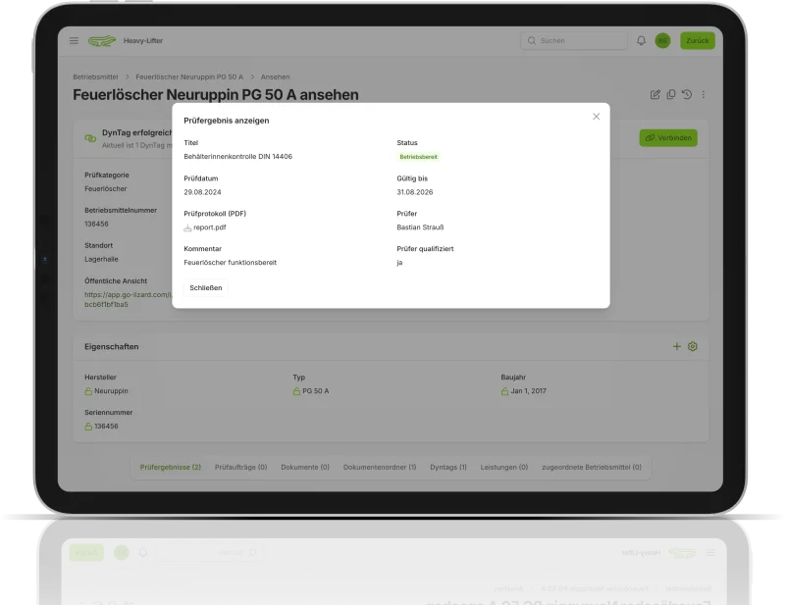
Task: Open the hamburger menu
Action: pyautogui.click(x=74, y=41)
